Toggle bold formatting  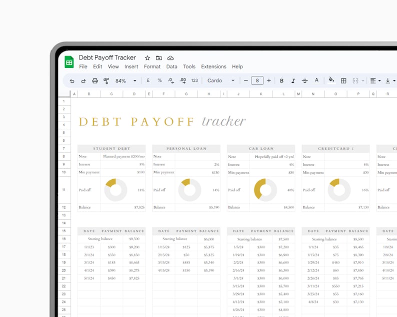[x=281, y=81]
